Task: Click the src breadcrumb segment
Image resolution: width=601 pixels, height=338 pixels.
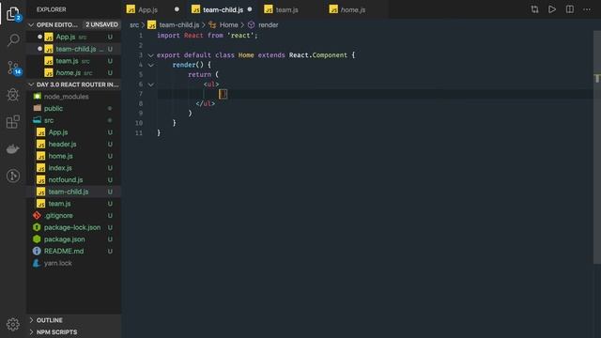Action: 134,25
